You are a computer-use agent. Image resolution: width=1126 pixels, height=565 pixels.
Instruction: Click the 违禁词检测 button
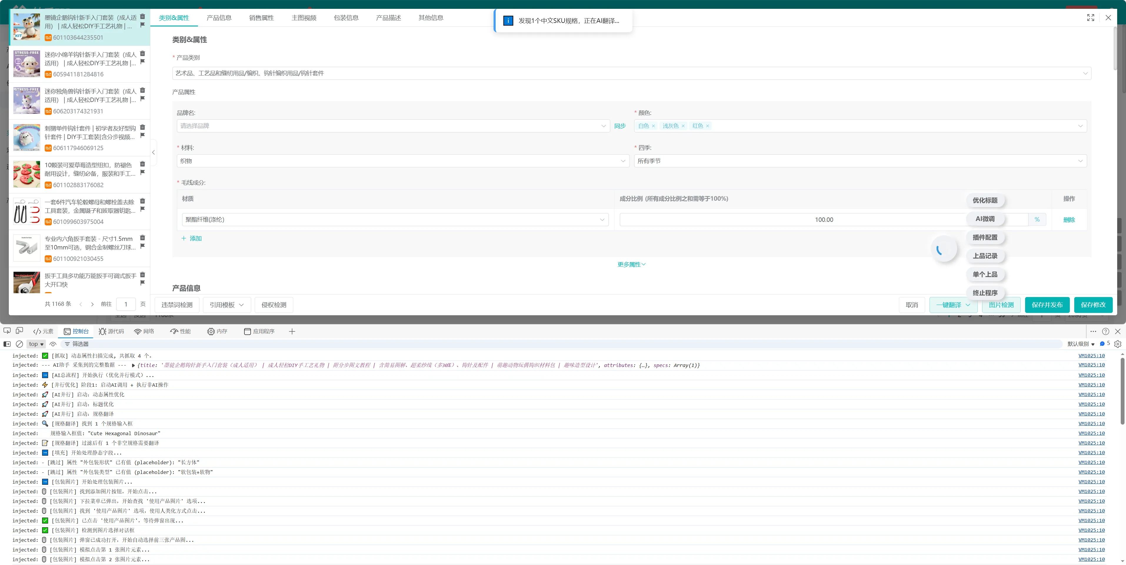tap(177, 305)
